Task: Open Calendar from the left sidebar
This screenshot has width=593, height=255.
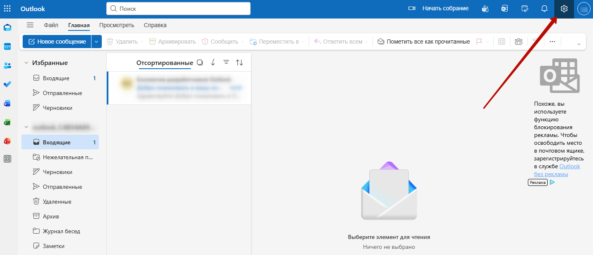Action: coord(7,46)
